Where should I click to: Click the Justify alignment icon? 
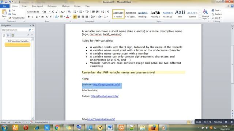point(87,17)
